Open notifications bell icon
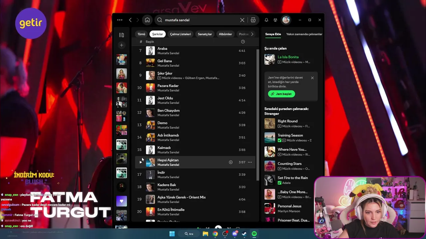Viewport: 426px width, 239px height. coord(266,20)
